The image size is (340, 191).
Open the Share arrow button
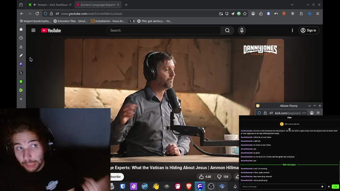[x=237, y=177]
